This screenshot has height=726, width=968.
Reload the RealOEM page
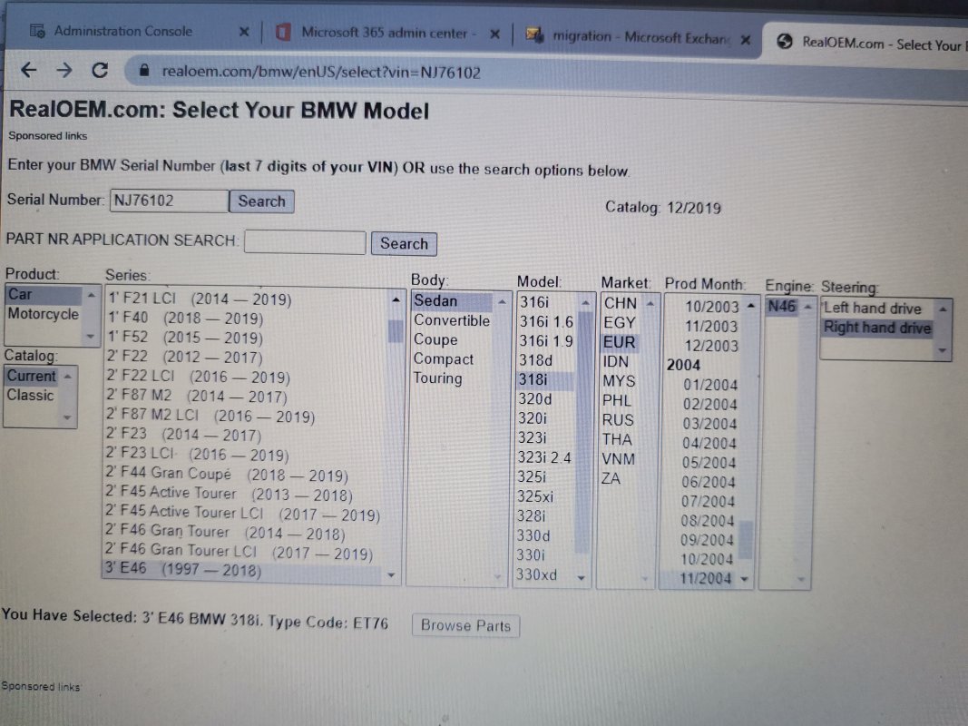[x=100, y=71]
